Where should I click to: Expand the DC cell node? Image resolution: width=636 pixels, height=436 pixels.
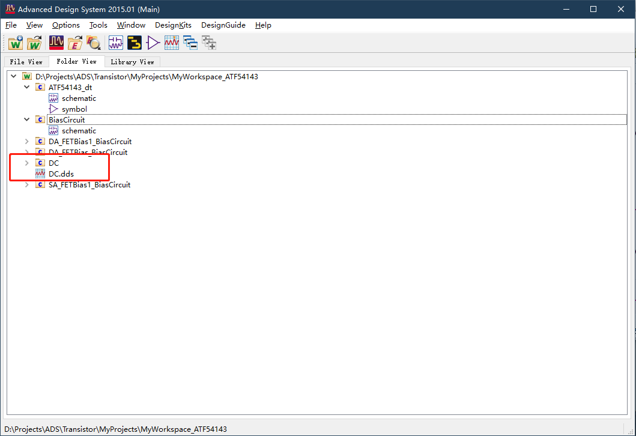(x=26, y=163)
